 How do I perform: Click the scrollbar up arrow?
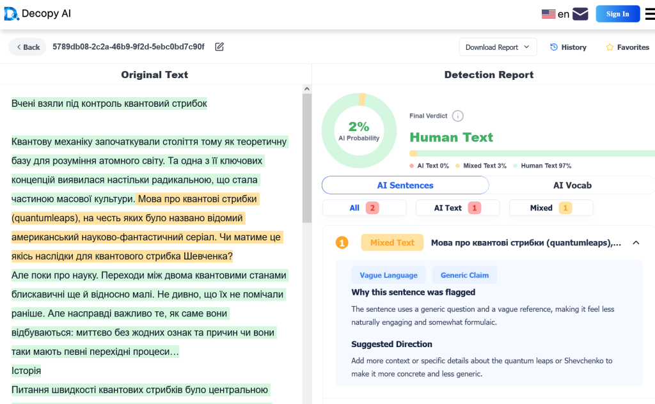click(x=307, y=89)
